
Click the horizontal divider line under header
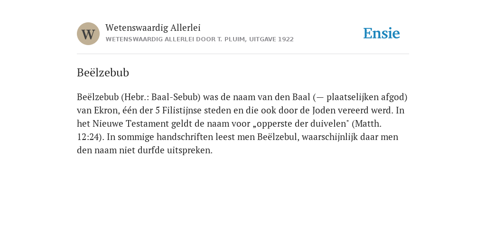243,54
